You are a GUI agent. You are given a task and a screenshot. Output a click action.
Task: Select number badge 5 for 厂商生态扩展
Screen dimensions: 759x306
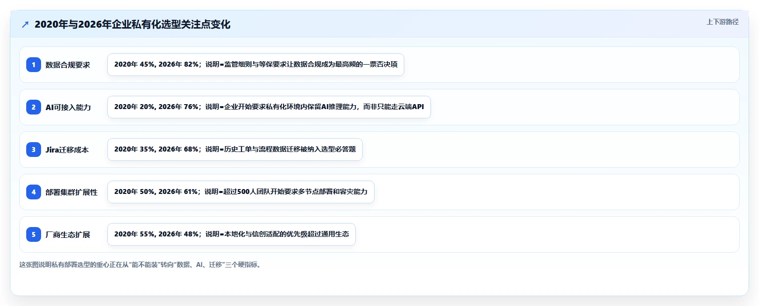click(x=34, y=234)
